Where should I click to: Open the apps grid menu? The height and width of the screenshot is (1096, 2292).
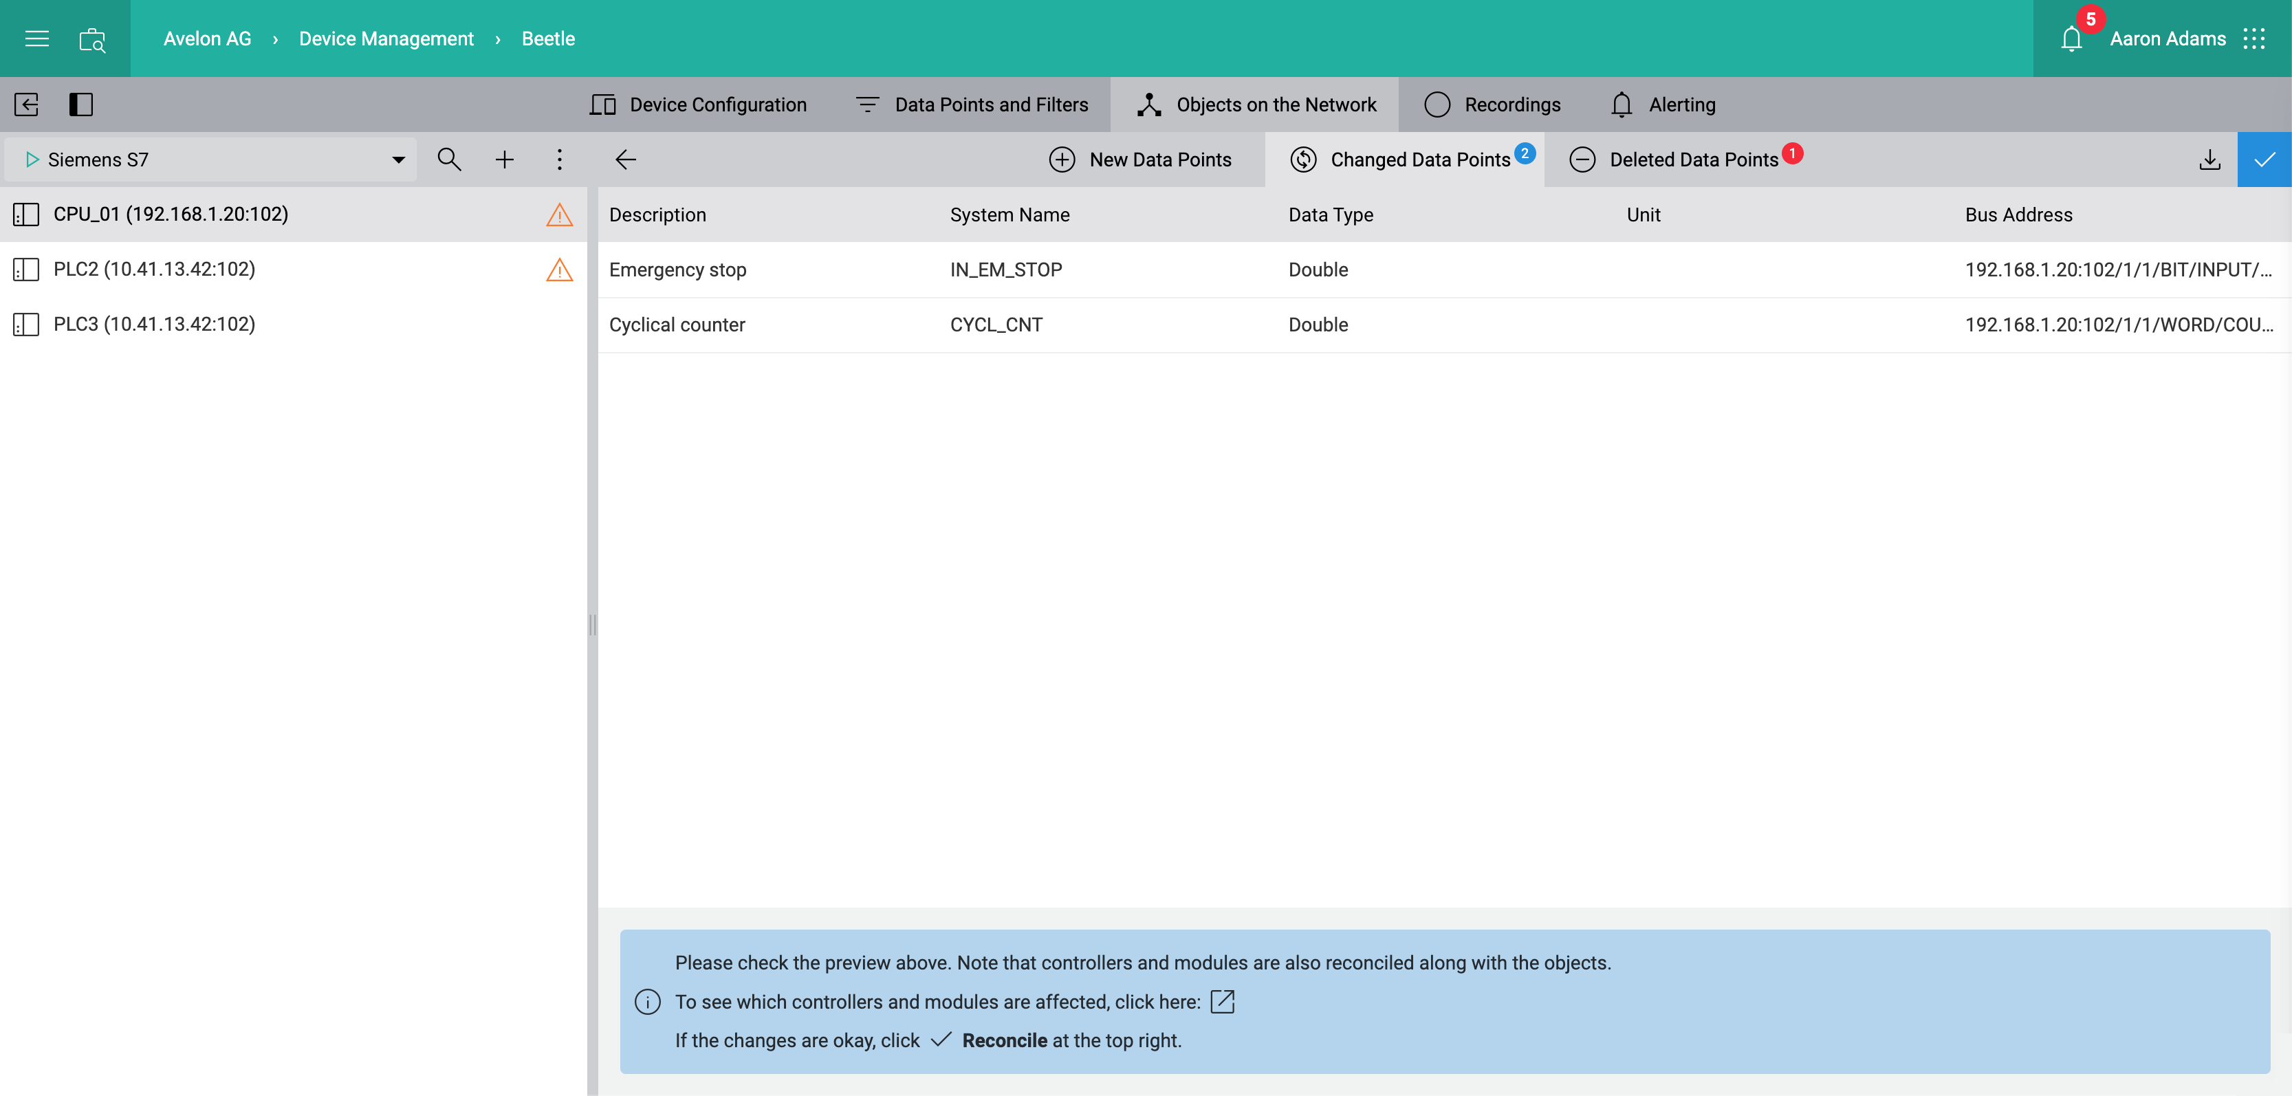click(2253, 39)
